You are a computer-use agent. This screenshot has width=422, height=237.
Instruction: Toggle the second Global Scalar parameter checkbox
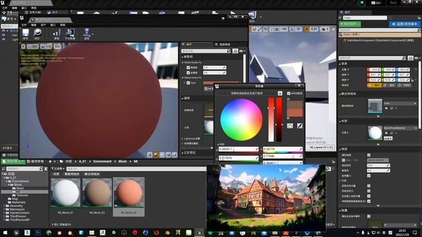(x=188, y=72)
